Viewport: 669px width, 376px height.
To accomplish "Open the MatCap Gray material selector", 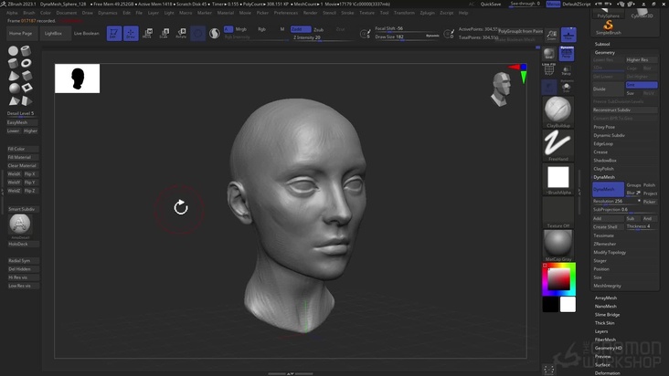I will pyautogui.click(x=558, y=245).
